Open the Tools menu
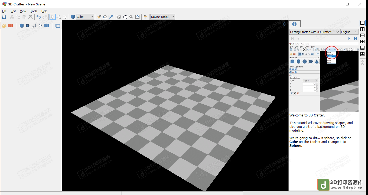The height and width of the screenshot is (195, 368). point(34,11)
